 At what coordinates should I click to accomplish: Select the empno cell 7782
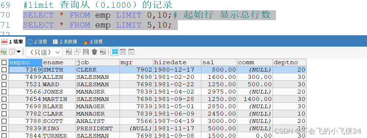coord(25,114)
